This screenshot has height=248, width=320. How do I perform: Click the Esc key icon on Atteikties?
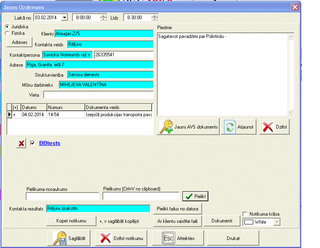click(168, 238)
